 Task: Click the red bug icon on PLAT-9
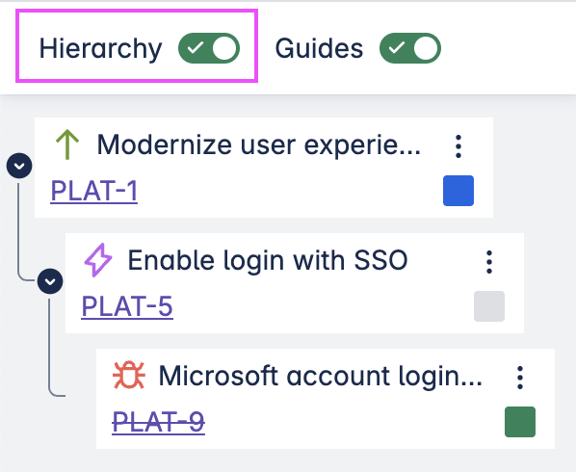coord(129,375)
